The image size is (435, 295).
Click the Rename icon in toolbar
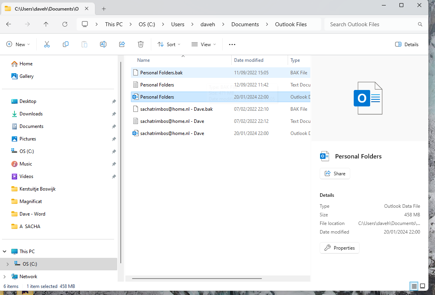pyautogui.click(x=103, y=45)
